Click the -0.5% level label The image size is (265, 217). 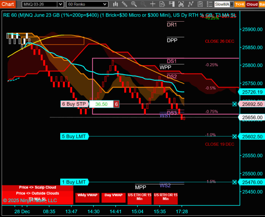(x=210, y=88)
